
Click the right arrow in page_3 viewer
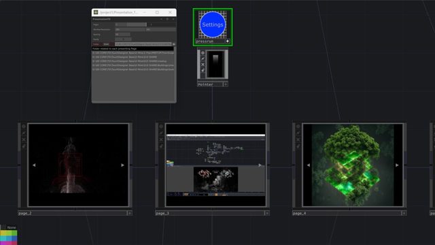(260, 165)
